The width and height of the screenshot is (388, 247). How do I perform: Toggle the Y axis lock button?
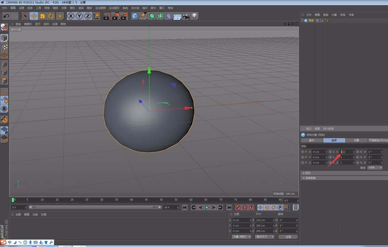pos(79,16)
